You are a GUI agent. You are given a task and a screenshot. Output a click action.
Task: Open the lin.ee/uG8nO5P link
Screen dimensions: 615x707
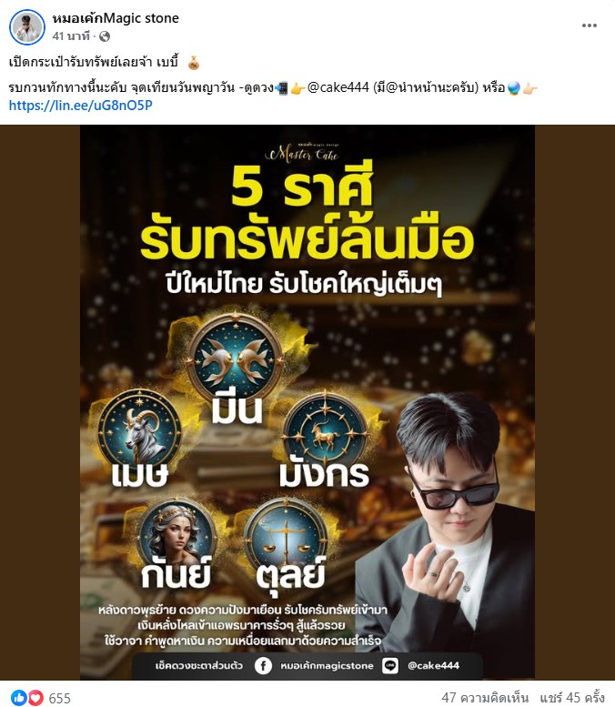click(81, 106)
